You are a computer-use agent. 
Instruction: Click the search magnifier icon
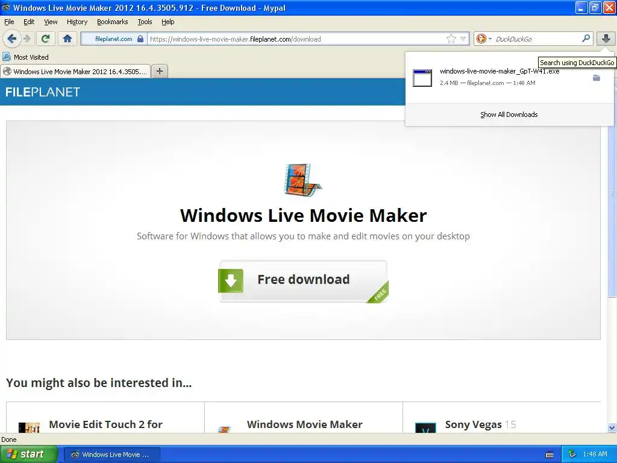[x=586, y=39]
